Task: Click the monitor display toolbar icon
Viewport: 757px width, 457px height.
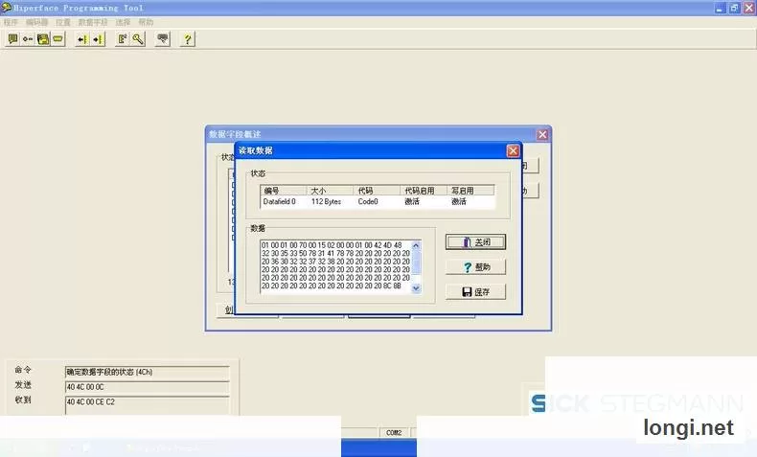Action: click(163, 39)
